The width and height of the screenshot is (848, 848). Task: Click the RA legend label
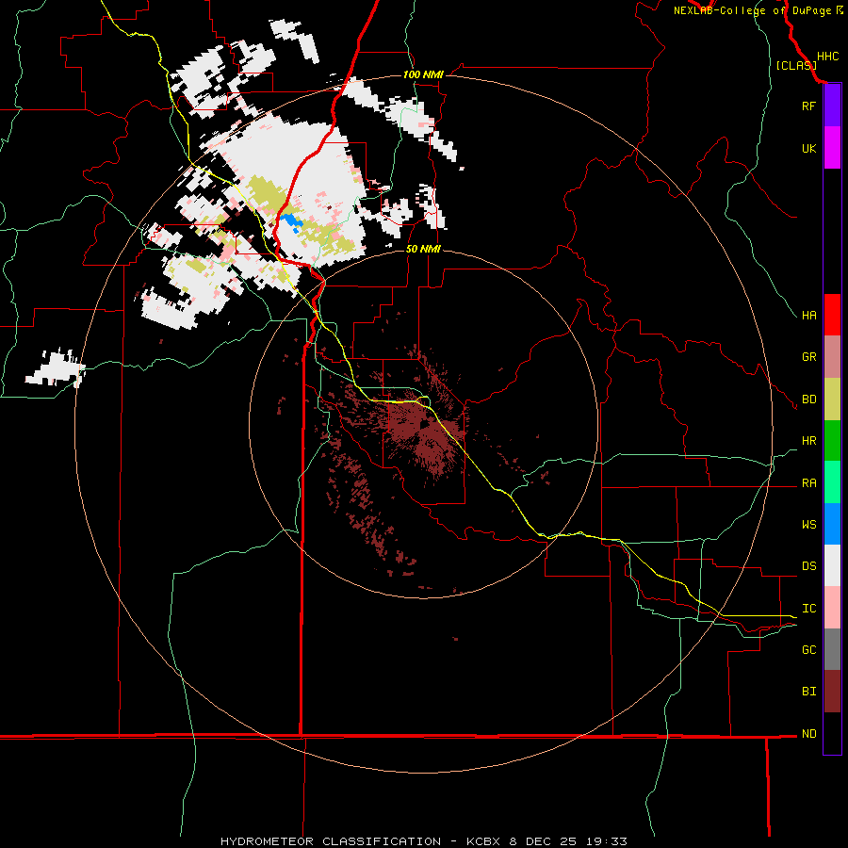(808, 483)
